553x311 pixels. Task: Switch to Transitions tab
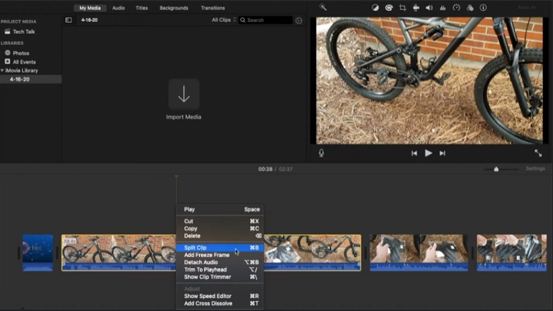(x=213, y=8)
